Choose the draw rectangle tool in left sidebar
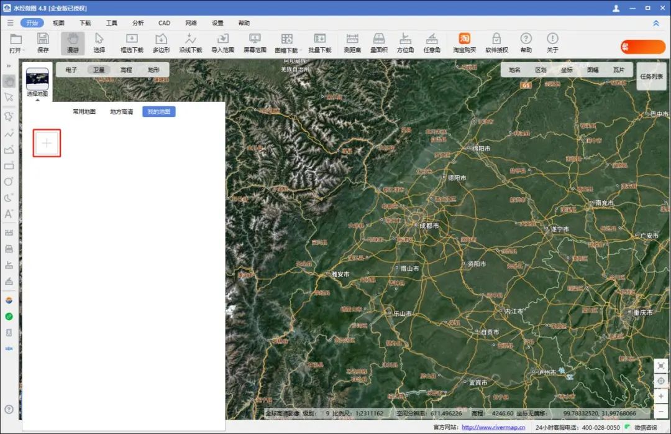The image size is (671, 434). 9,165
